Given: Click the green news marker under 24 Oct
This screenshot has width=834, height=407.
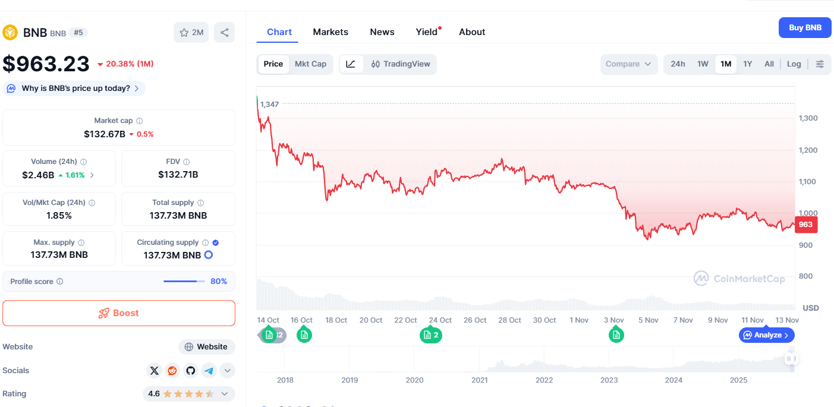Looking at the screenshot, I should pyautogui.click(x=431, y=335).
